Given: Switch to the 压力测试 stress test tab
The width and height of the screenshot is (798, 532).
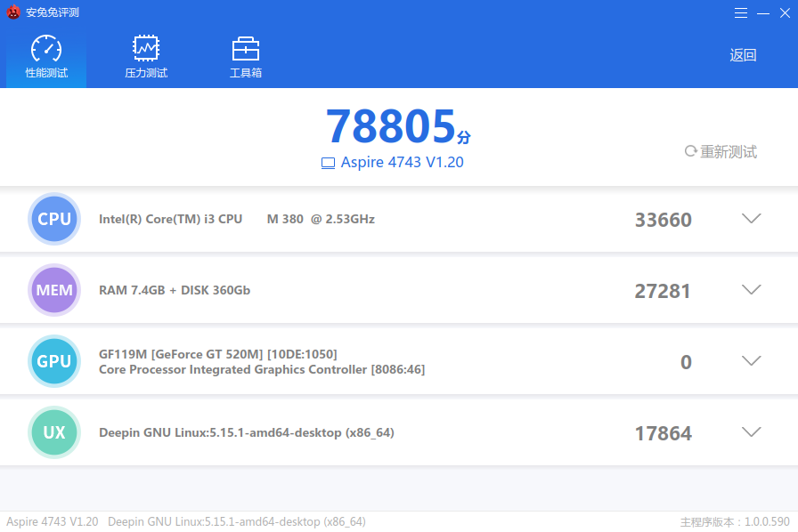Looking at the screenshot, I should (146, 57).
